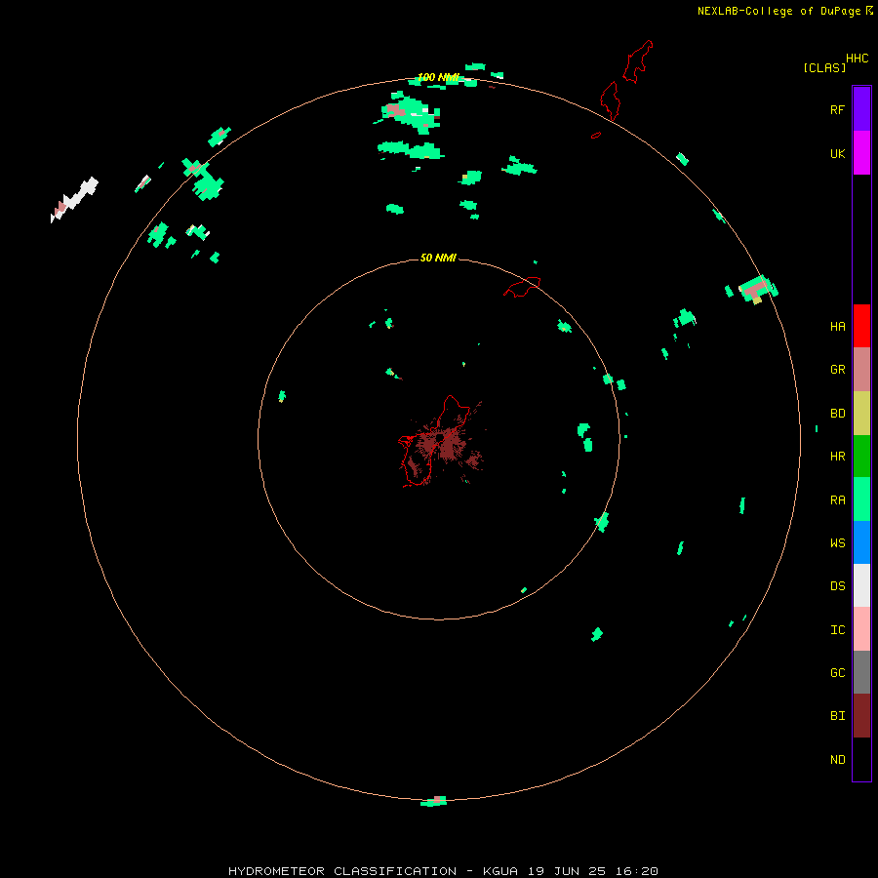
Task: Click the RA legend label
Action: click(x=837, y=499)
